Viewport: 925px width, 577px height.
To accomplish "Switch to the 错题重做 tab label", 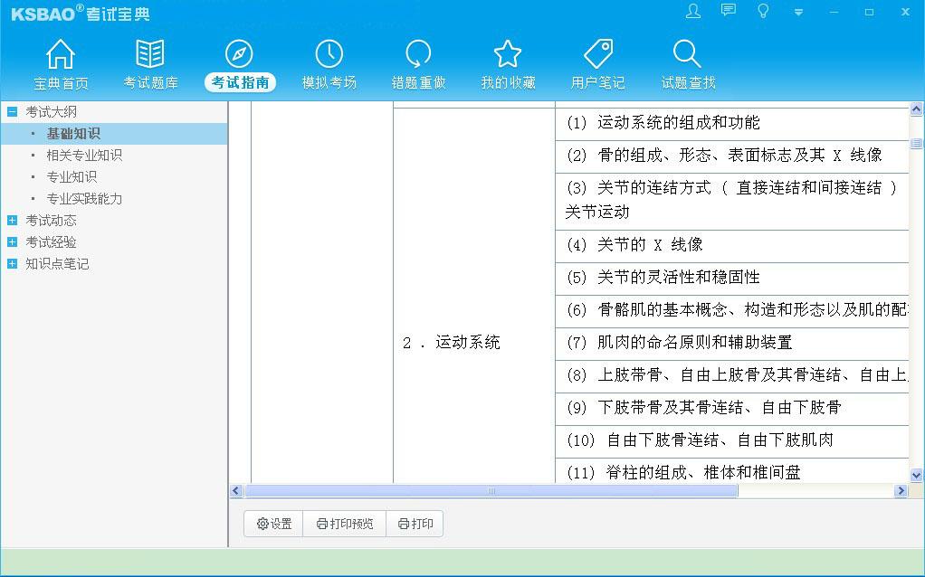I will coord(418,83).
